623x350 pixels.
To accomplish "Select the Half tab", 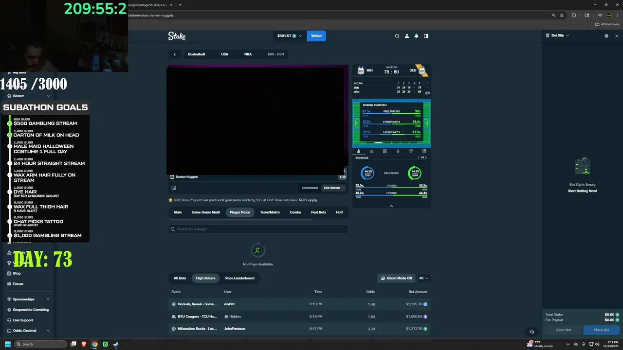I will point(339,212).
